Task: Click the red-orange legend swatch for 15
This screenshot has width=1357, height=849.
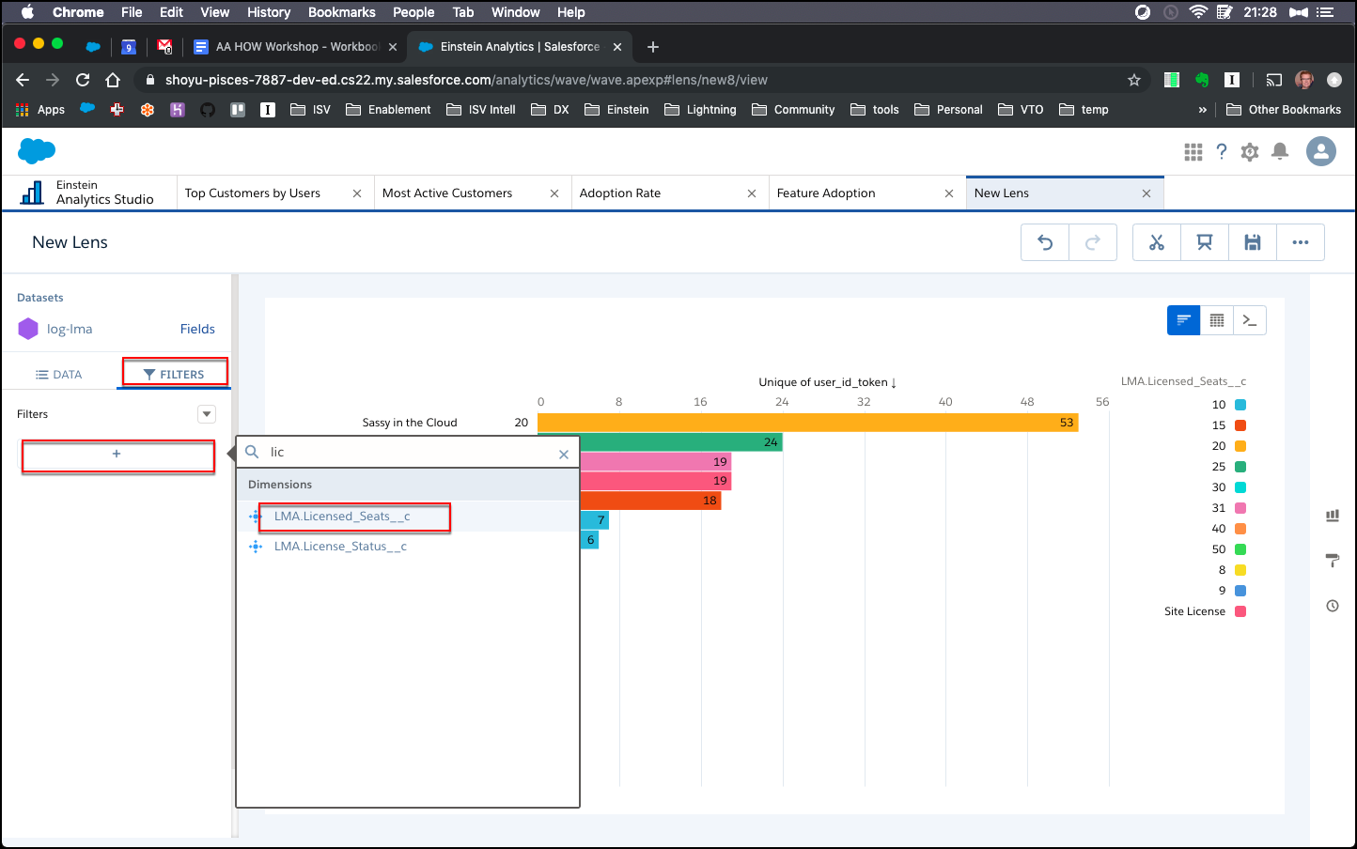Action: 1240,425
